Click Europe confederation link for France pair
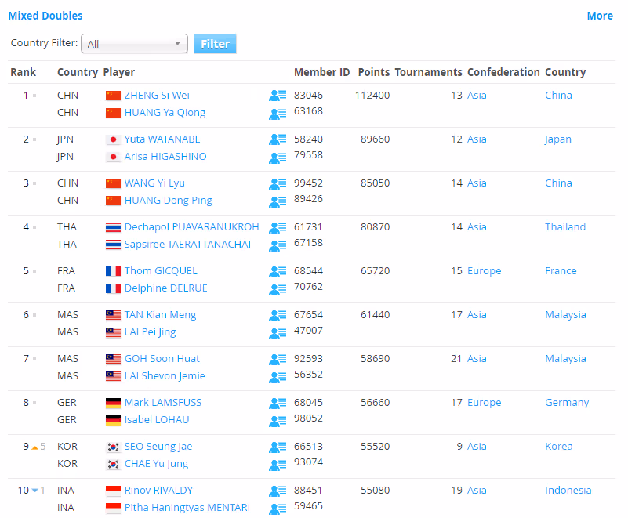This screenshot has width=628, height=518. 484,271
